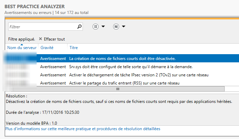The height and width of the screenshot is (139, 239).
Task: Sort by the Nom du serveur column
Action: [22, 48]
